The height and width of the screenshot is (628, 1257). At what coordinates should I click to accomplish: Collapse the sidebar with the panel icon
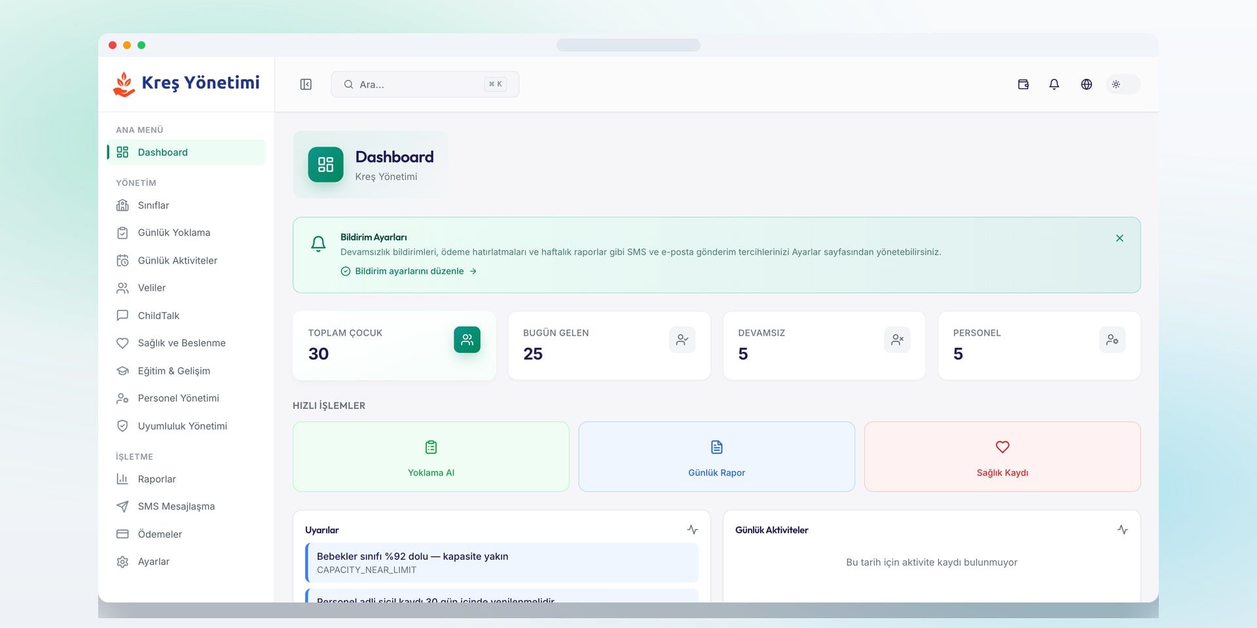(x=306, y=84)
